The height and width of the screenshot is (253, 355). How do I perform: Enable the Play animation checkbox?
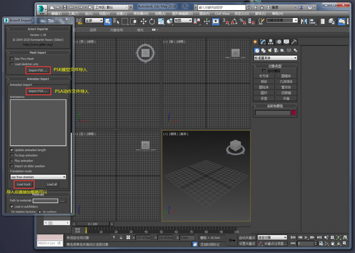click(x=12, y=161)
